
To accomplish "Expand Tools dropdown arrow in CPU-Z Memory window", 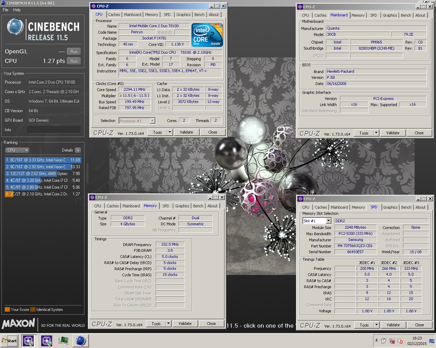I will pos(168,324).
